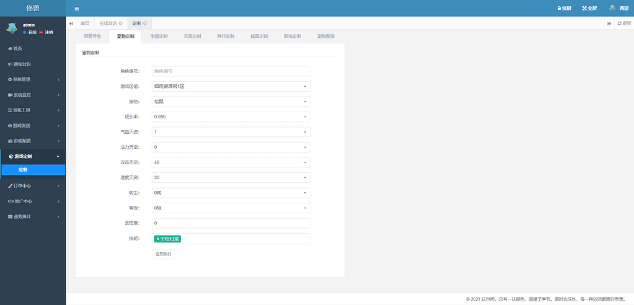Close the 定制 page tab

click(145, 23)
